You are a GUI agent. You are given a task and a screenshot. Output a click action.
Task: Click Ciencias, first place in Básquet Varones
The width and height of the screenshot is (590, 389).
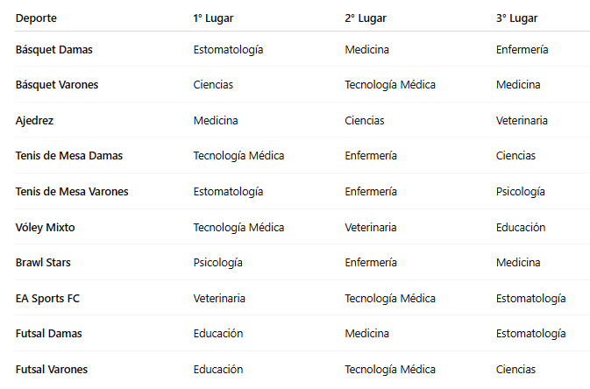point(213,85)
